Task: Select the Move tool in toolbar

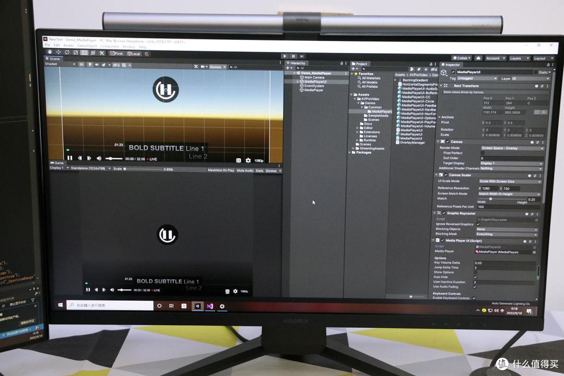Action: tap(58, 52)
